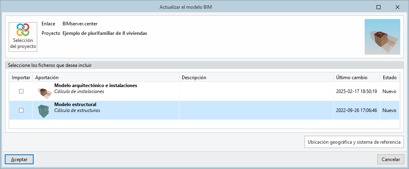Click the Descripción column header
This screenshot has height=169, width=409.
coord(256,78)
